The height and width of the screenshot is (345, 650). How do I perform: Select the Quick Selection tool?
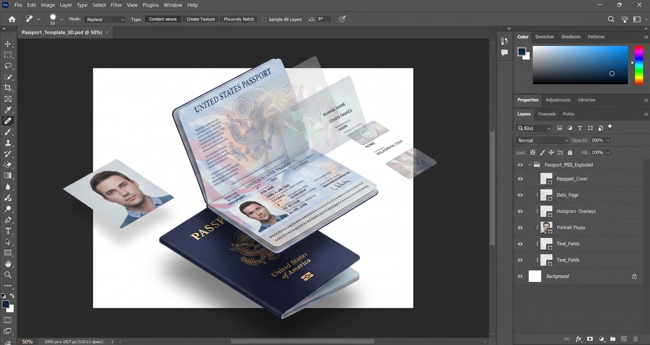coord(8,77)
